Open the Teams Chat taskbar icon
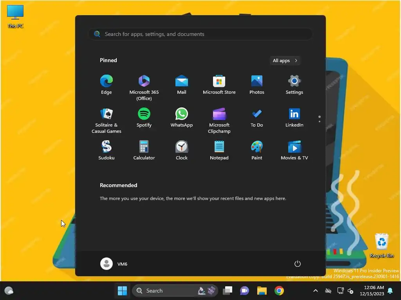401x300 pixels. (244, 291)
